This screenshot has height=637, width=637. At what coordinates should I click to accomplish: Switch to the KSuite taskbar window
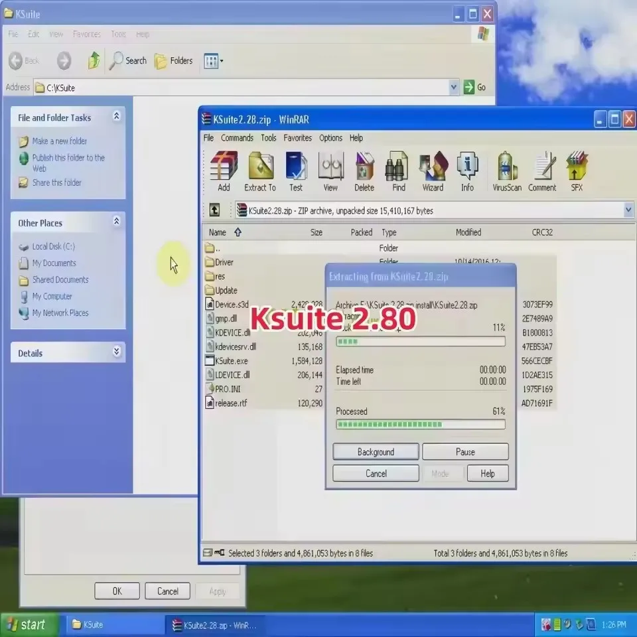113,624
